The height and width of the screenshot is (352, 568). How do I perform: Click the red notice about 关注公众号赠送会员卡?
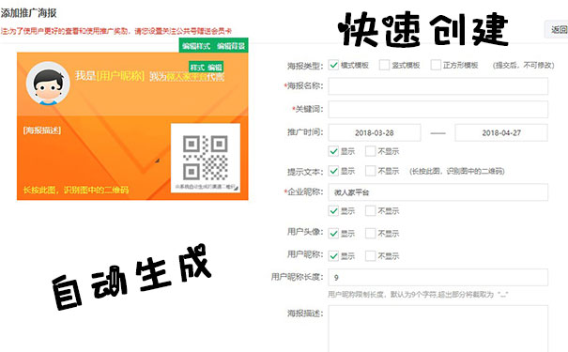point(116,31)
